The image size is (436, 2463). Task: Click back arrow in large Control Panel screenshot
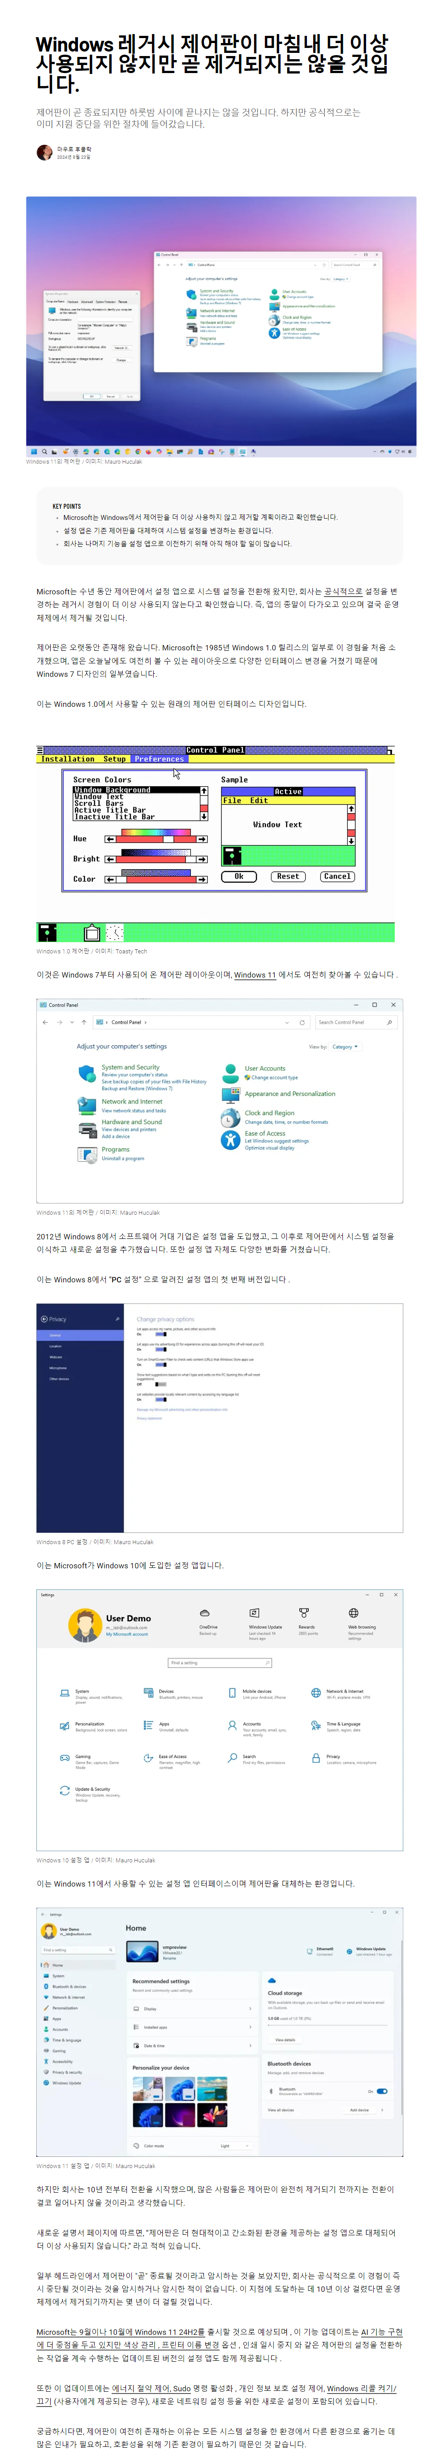(x=45, y=1022)
